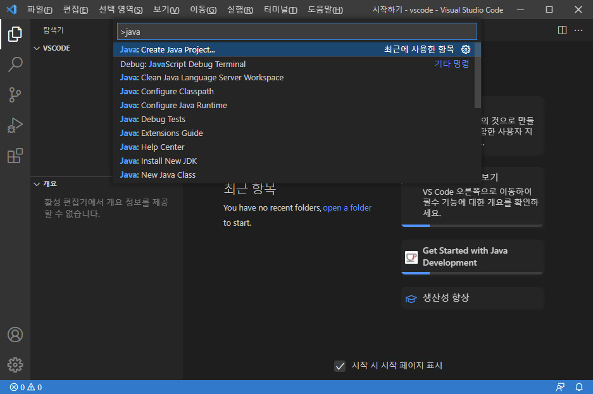This screenshot has height=394, width=593.
Task: Open the Extensions view icon
Action: coord(15,156)
